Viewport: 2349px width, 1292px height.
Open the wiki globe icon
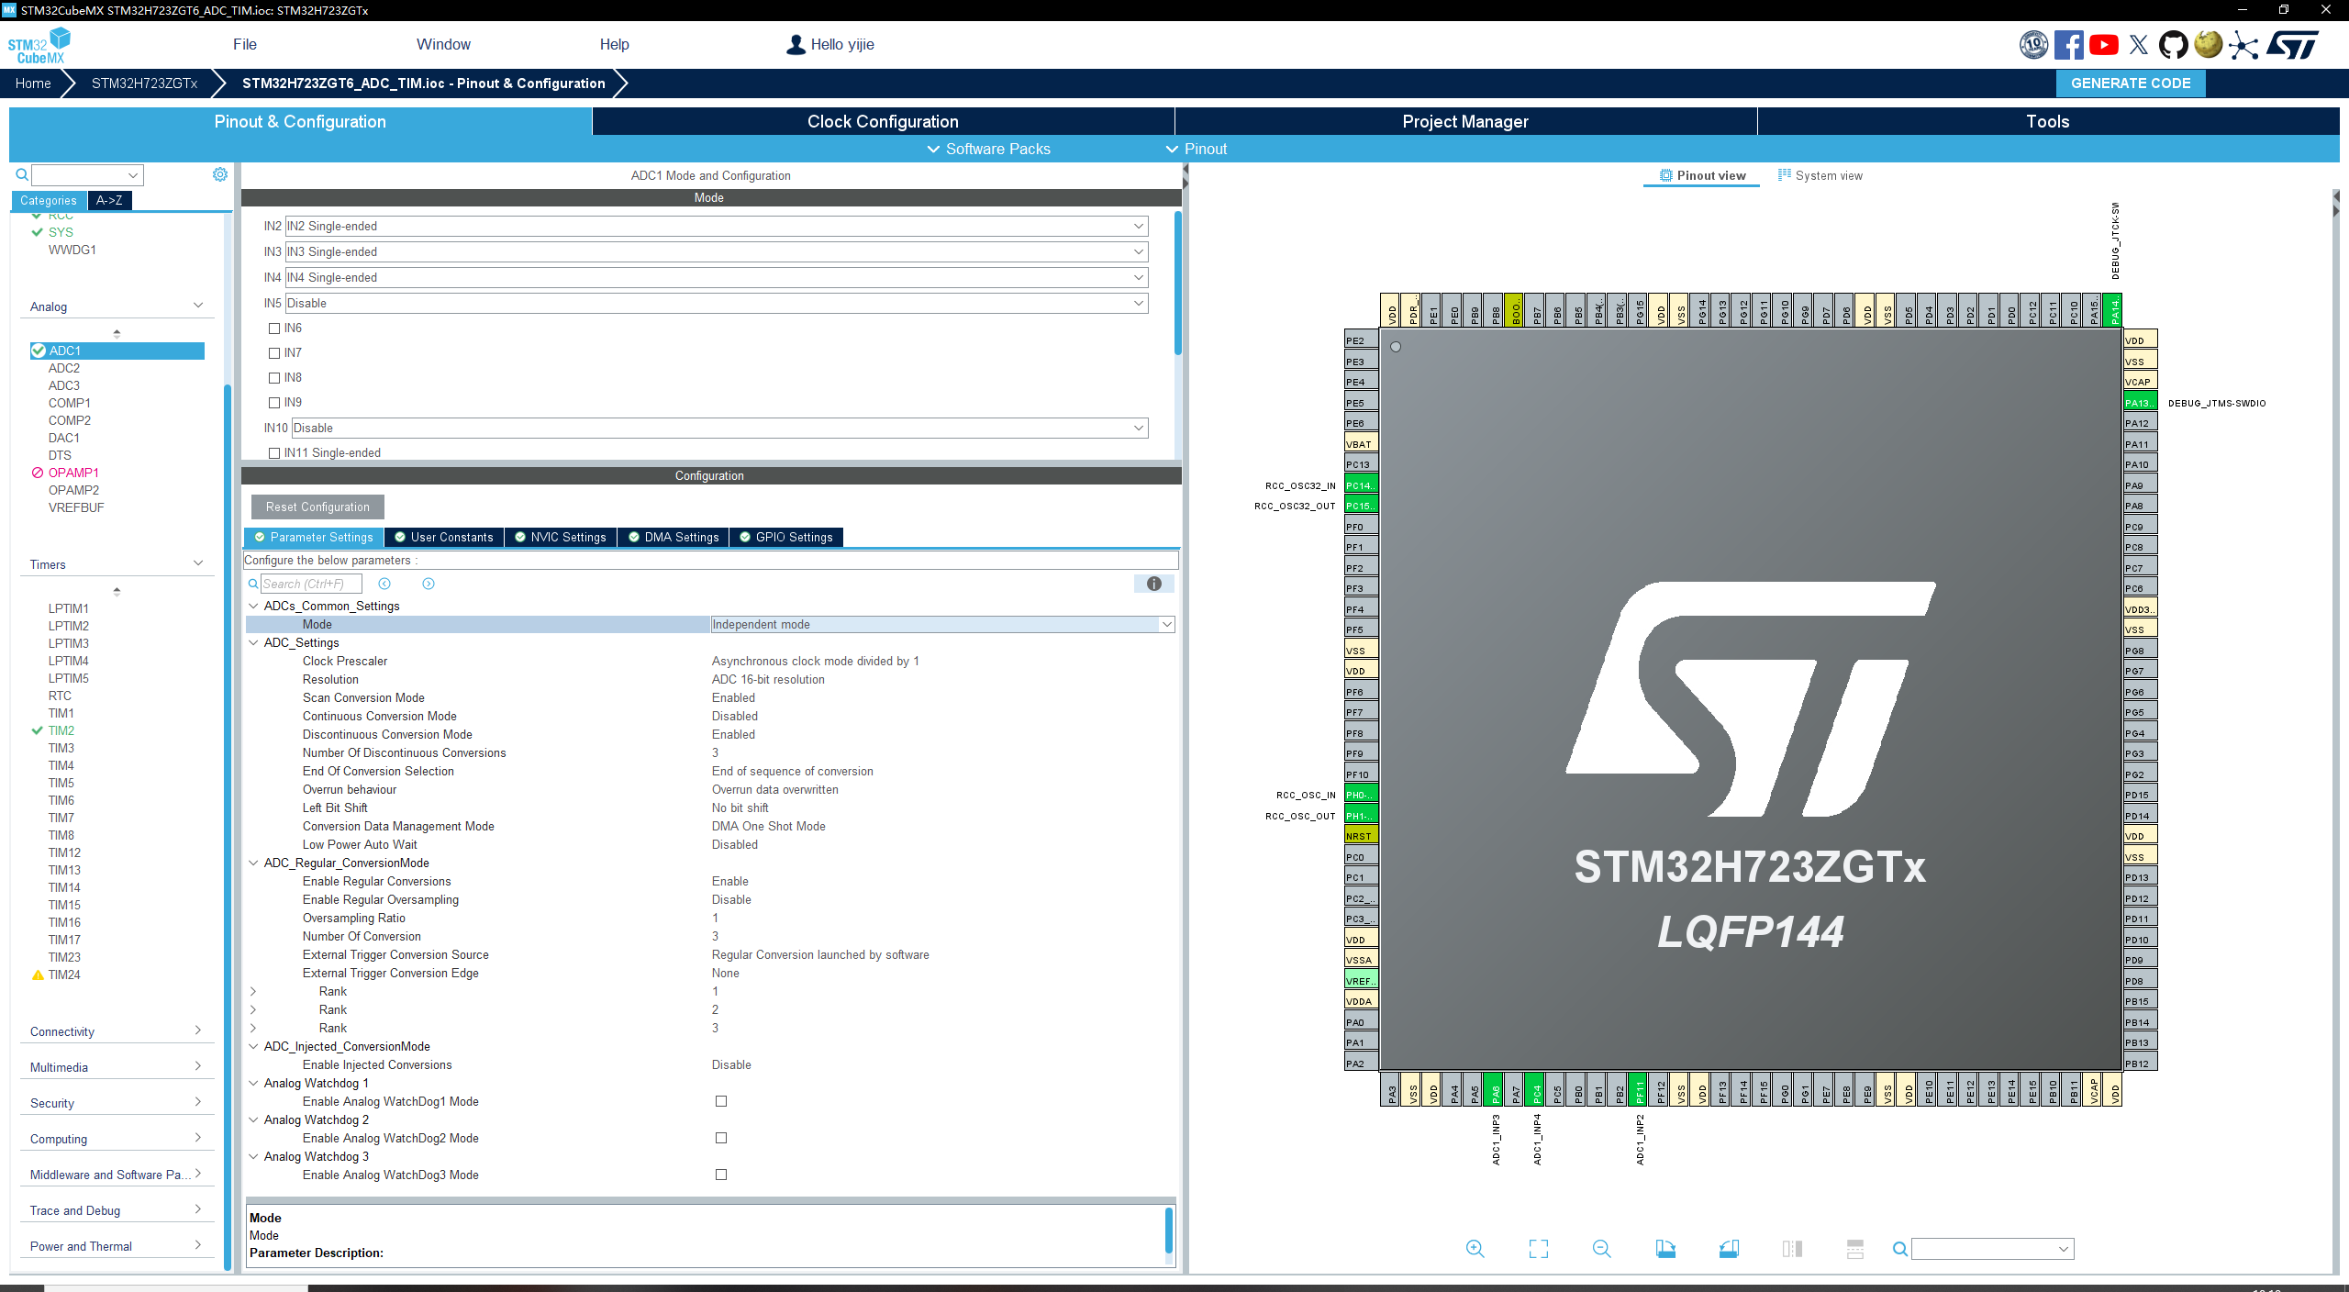click(x=2208, y=44)
